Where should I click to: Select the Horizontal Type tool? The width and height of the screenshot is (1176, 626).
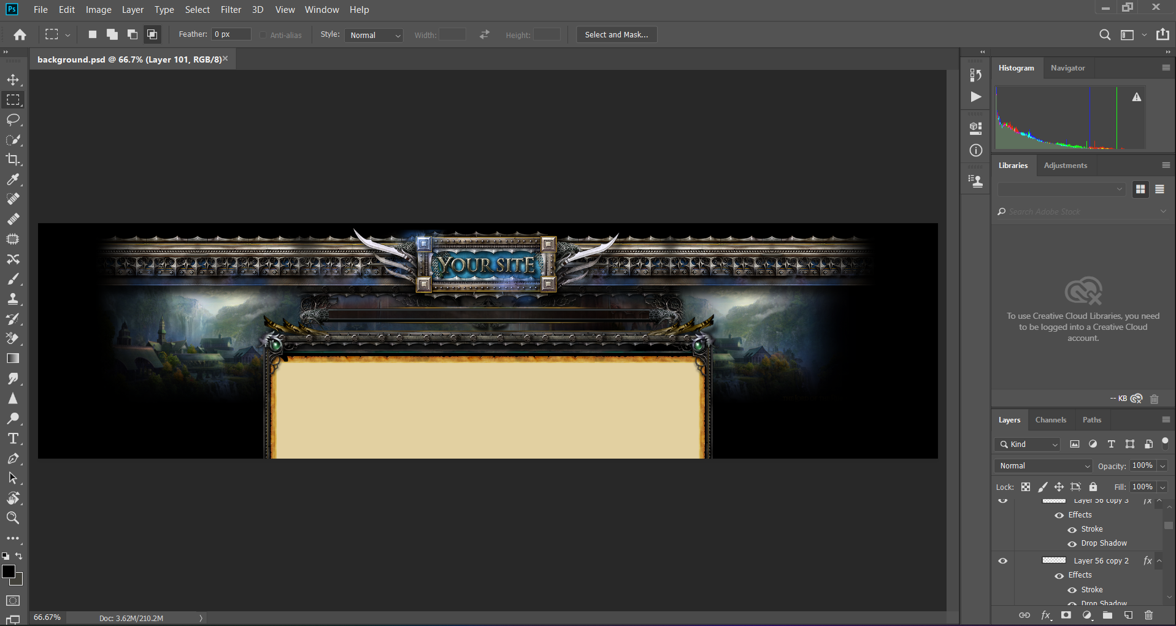click(13, 439)
